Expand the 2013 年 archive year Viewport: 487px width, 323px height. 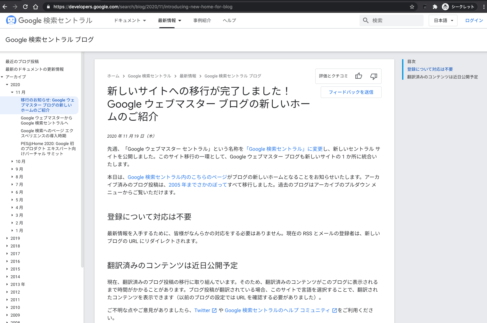point(7,284)
